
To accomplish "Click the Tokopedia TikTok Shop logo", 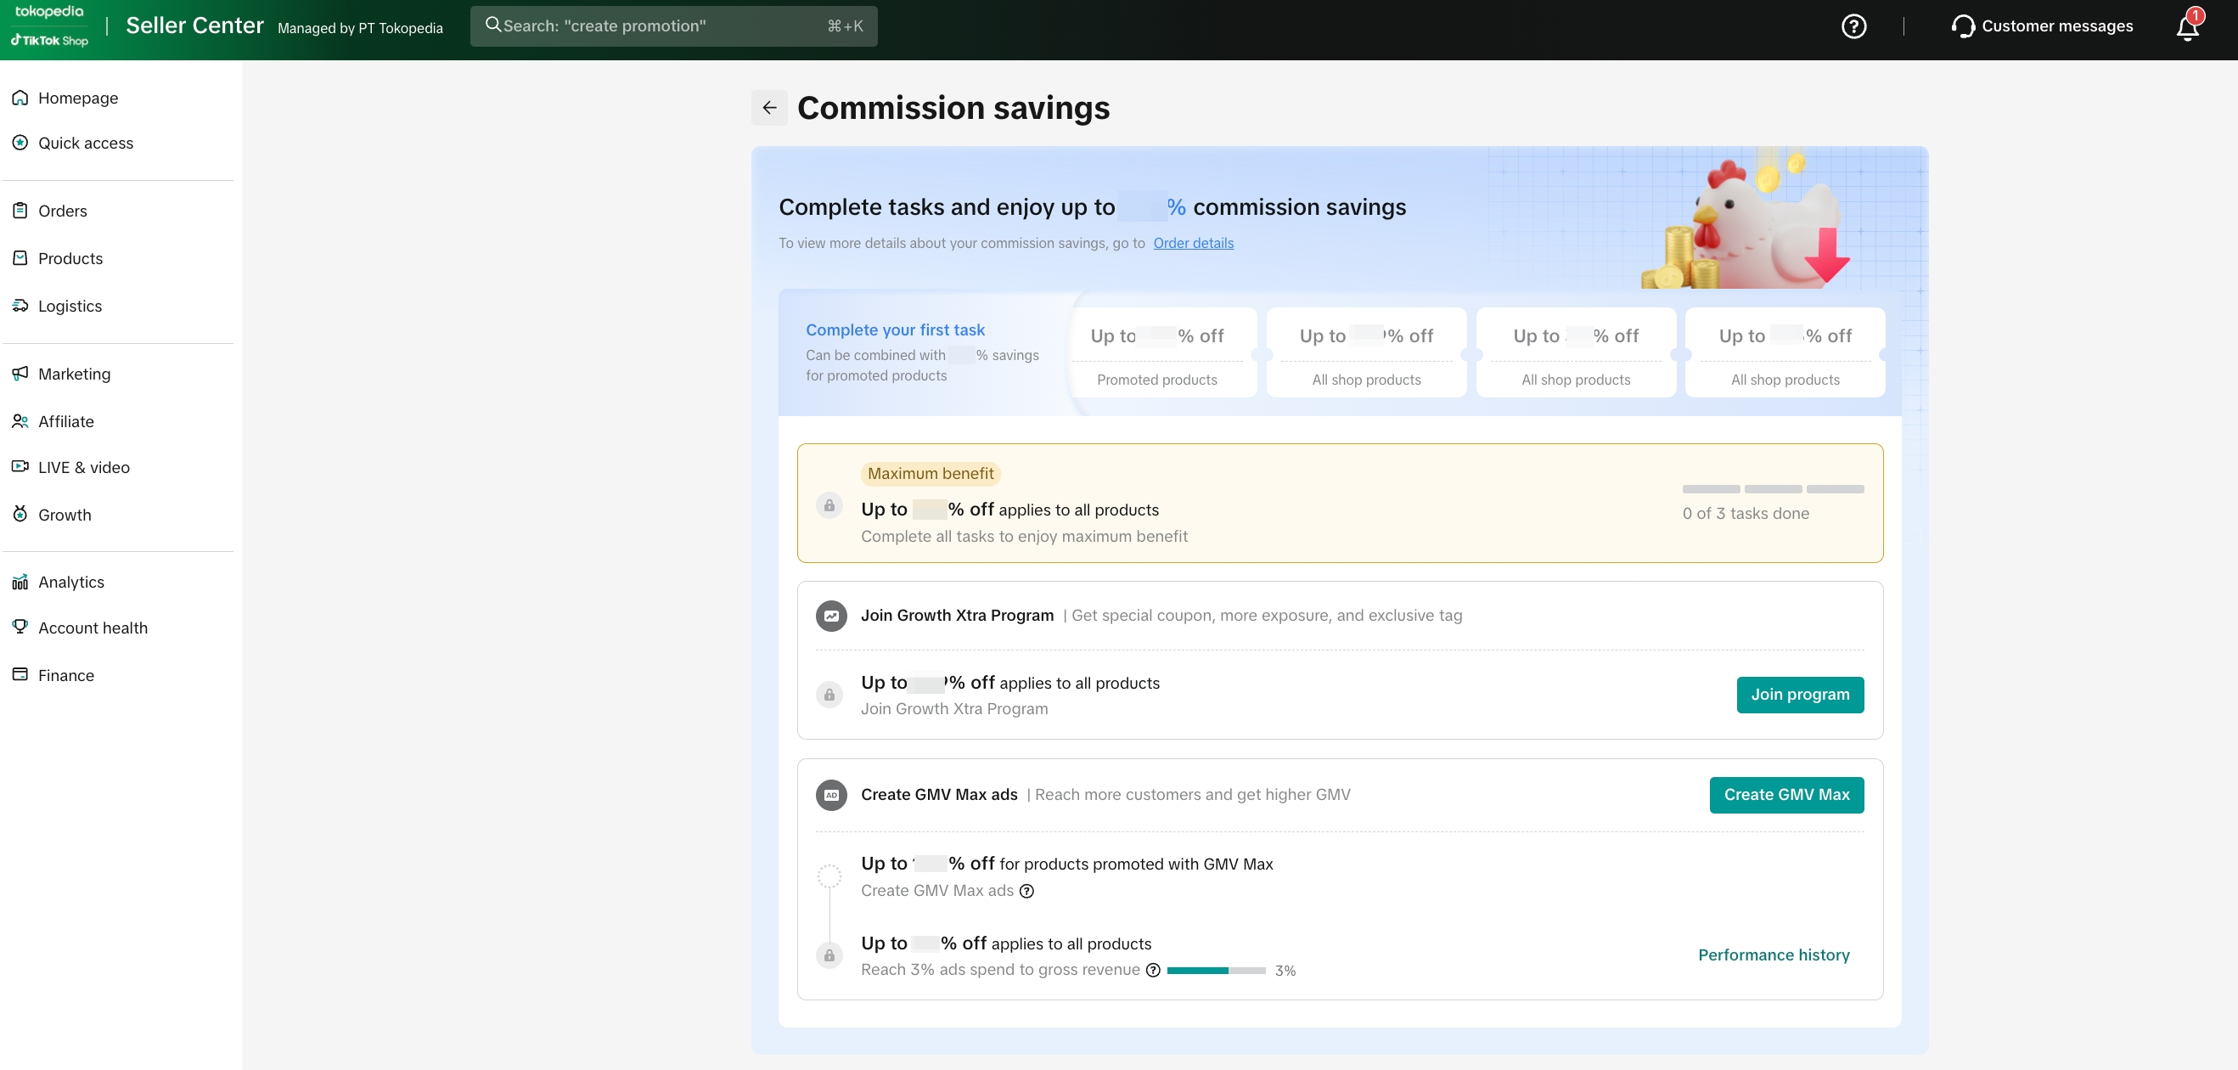I will coord(50,25).
